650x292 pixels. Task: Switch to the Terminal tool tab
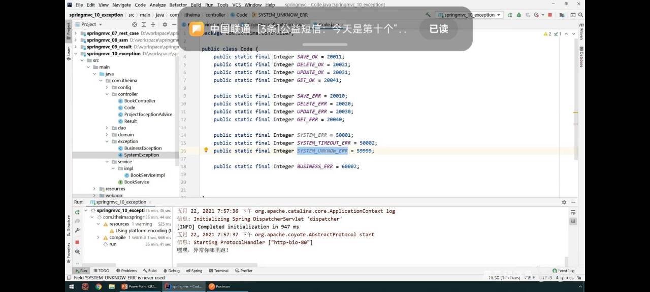218,271
